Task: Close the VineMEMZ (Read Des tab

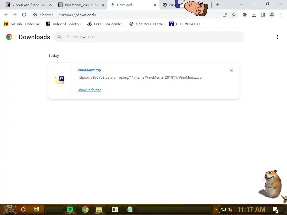Action: (50, 5)
